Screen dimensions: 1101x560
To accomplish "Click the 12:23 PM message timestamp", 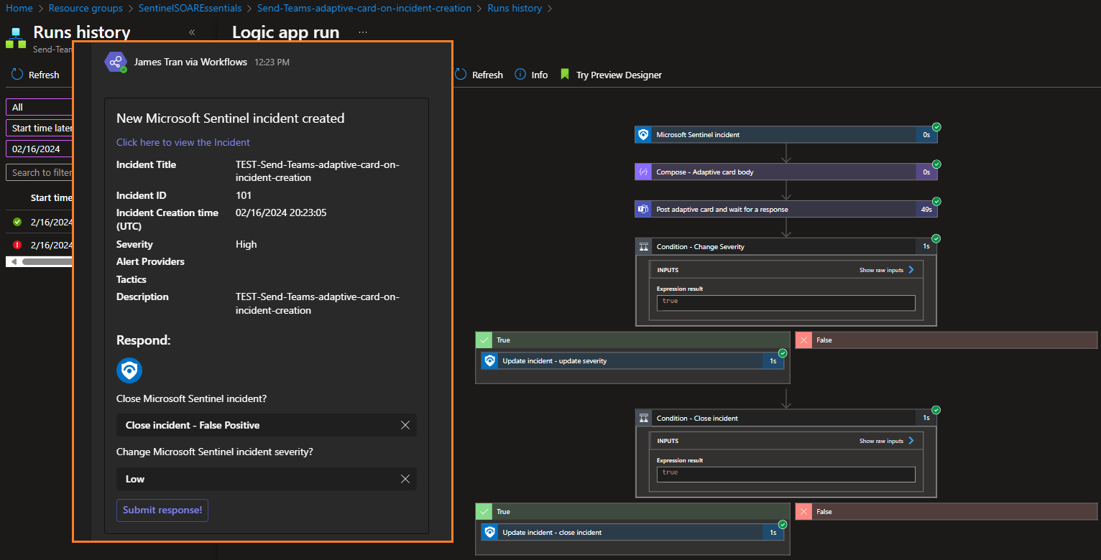I will click(272, 62).
